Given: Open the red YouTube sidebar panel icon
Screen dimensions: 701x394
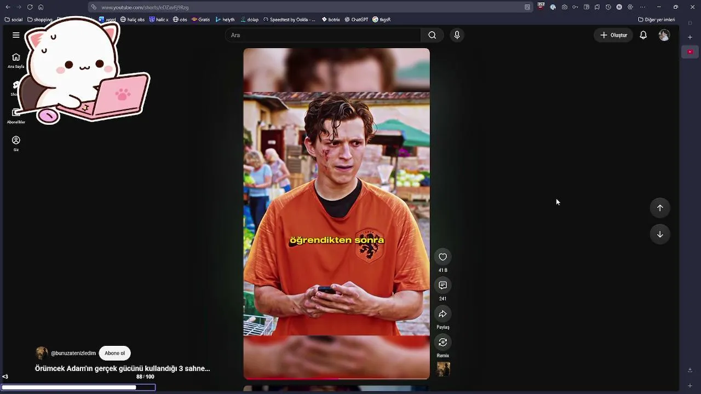Looking at the screenshot, I should click(x=689, y=51).
